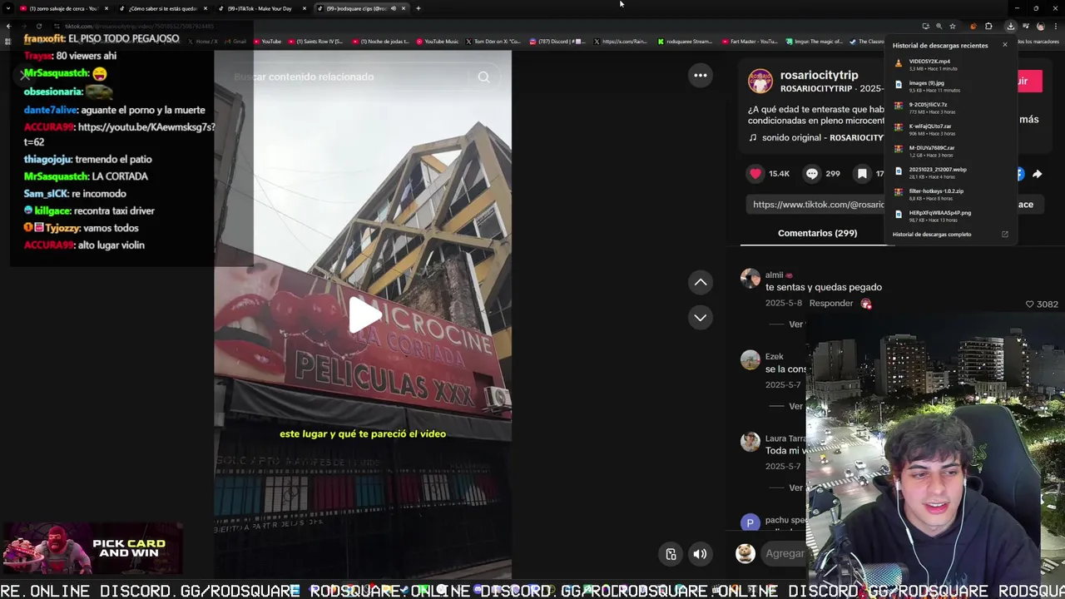This screenshot has height=599, width=1065.
Task: Open 'Historial de descargas completo' link
Action: [932, 235]
